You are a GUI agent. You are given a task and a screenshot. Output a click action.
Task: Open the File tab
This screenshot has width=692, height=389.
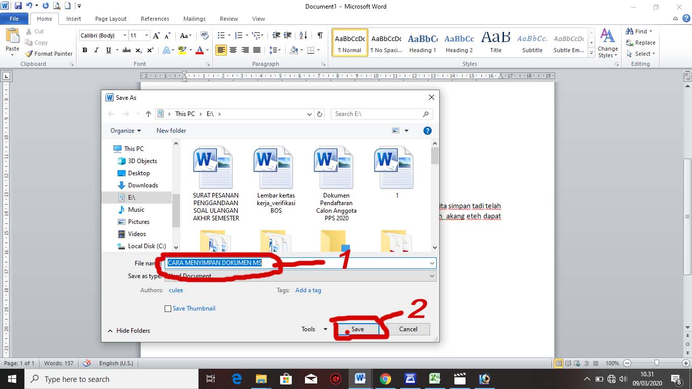14,19
